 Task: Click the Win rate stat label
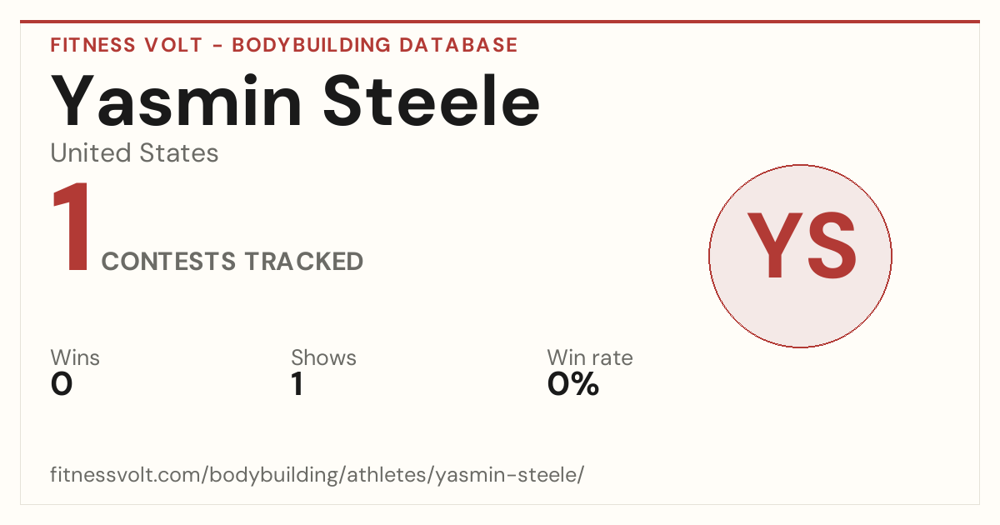coord(590,358)
